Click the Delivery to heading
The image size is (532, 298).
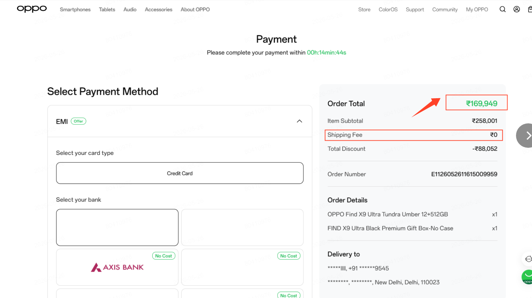click(x=344, y=254)
